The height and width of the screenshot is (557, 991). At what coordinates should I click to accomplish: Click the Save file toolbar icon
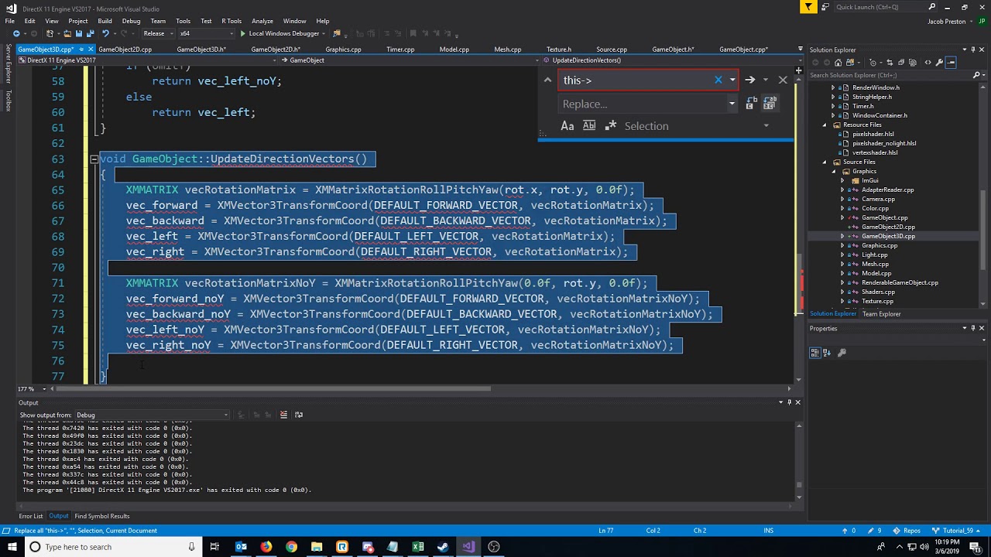(79, 33)
